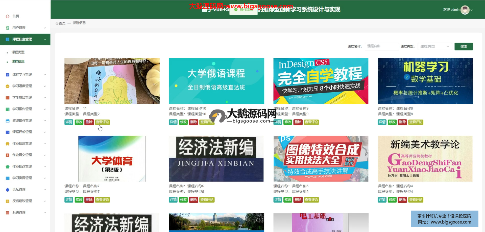
Task: Click the 课程学习管理 sidebar icon
Action: (x=8, y=75)
